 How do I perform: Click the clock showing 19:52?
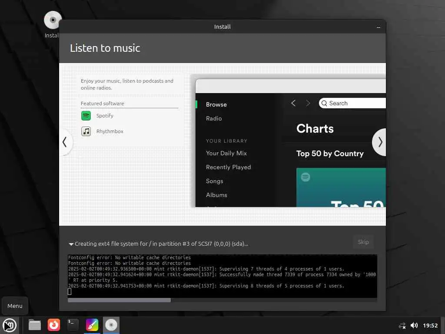pos(430,325)
